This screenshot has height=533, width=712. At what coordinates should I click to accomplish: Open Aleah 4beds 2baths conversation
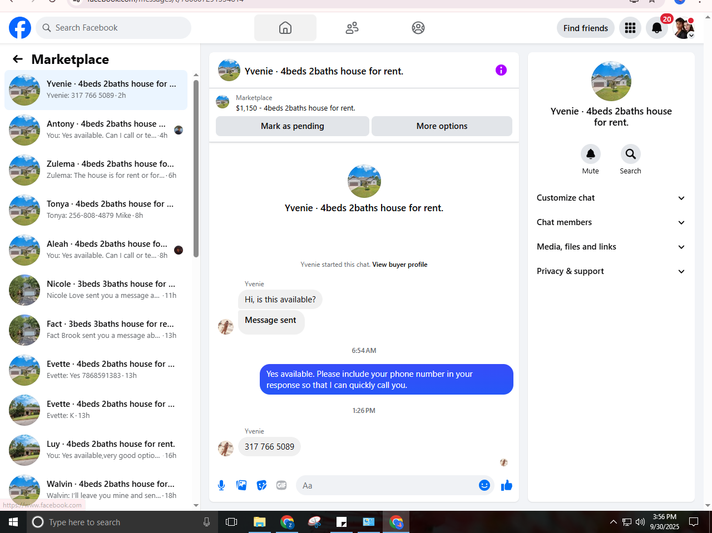coord(96,250)
